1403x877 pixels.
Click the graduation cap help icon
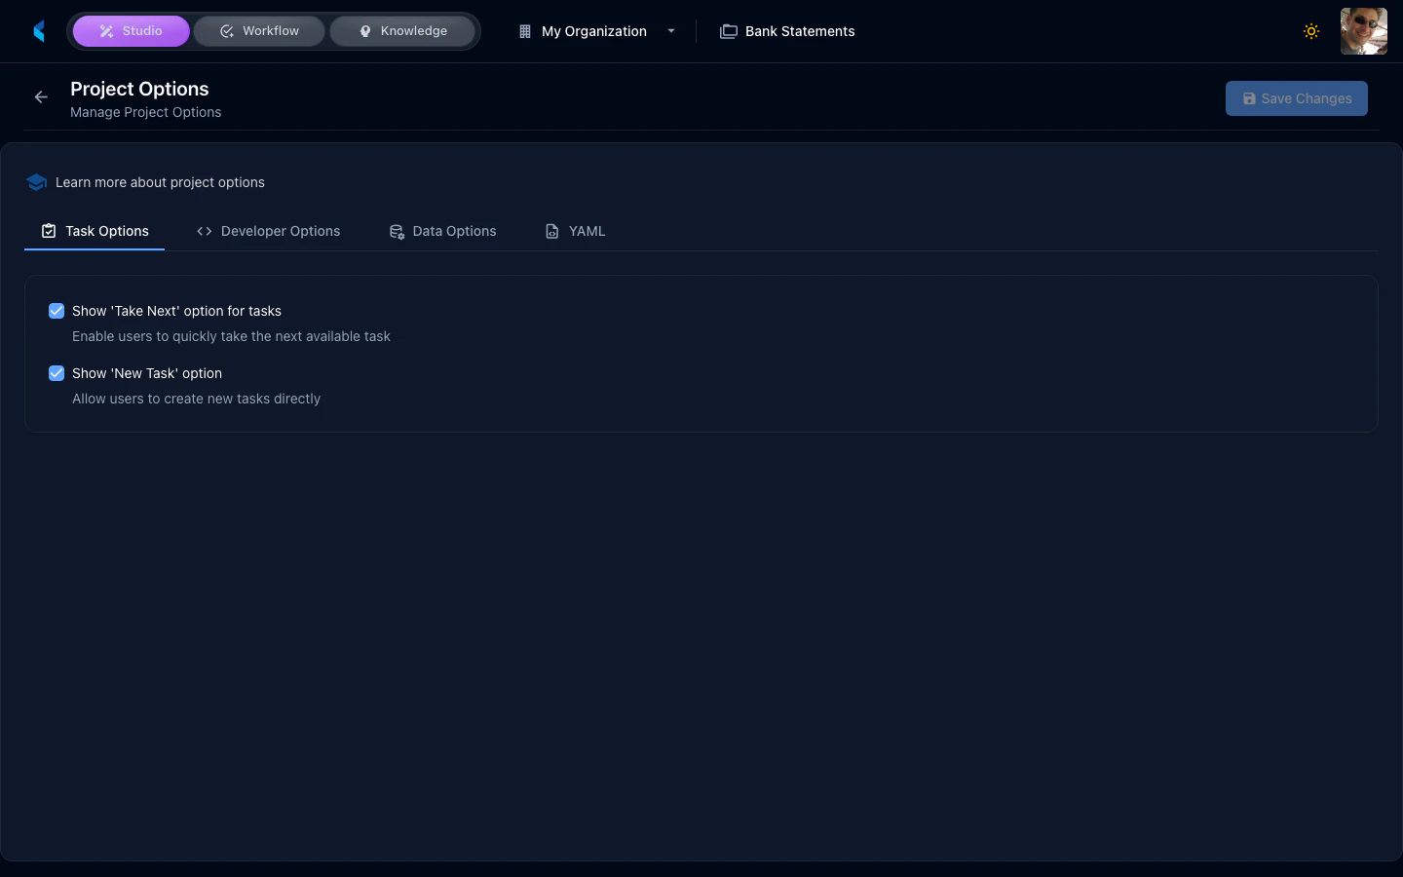point(36,182)
